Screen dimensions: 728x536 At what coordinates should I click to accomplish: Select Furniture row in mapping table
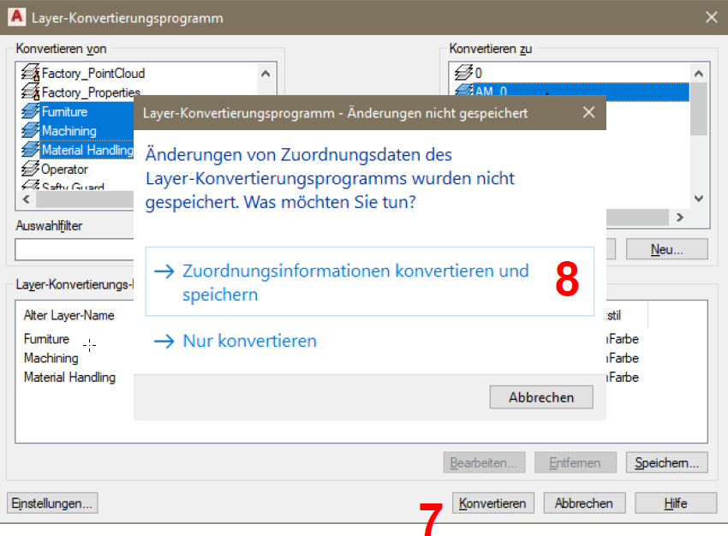pos(46,339)
